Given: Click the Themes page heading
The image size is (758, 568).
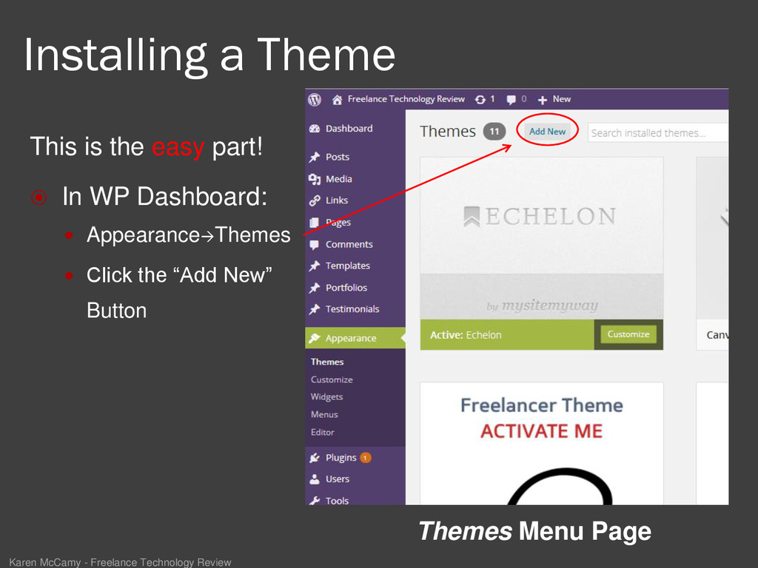Looking at the screenshot, I should [x=448, y=132].
